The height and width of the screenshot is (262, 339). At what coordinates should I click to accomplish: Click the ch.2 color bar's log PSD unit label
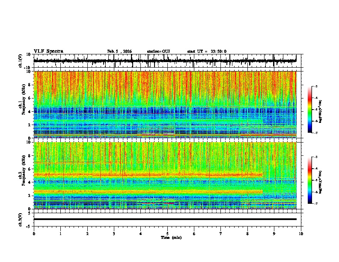[x=321, y=182]
